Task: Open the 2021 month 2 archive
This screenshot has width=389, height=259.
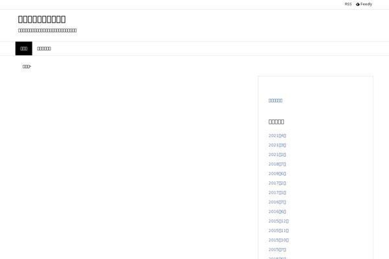Action: pyautogui.click(x=277, y=155)
